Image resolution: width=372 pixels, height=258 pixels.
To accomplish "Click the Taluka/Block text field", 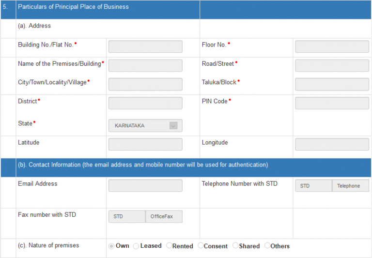I will click(332, 84).
